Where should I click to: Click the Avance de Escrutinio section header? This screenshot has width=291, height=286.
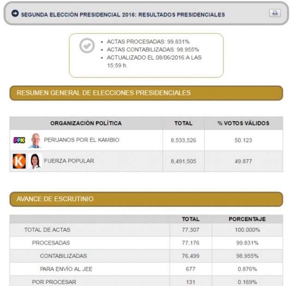click(55, 199)
